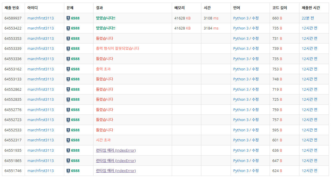
Task: Open problem 6588 link in row 64553353
Action: pos(75,39)
